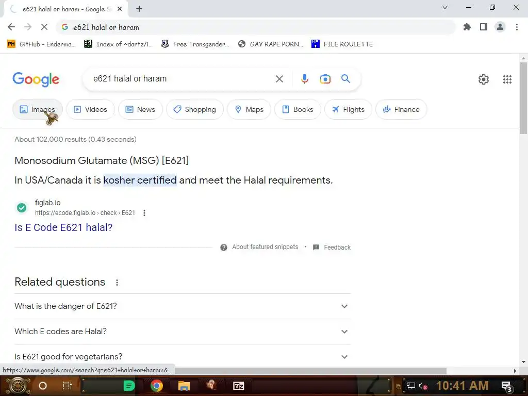Image resolution: width=528 pixels, height=396 pixels.
Task: Click horizontal scrollbar right arrow
Action: (x=515, y=371)
